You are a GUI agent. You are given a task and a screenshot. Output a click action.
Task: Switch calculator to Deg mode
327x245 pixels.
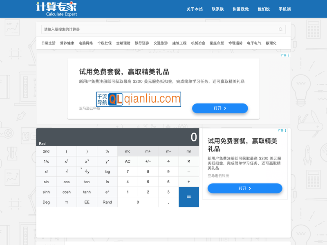tap(46, 202)
